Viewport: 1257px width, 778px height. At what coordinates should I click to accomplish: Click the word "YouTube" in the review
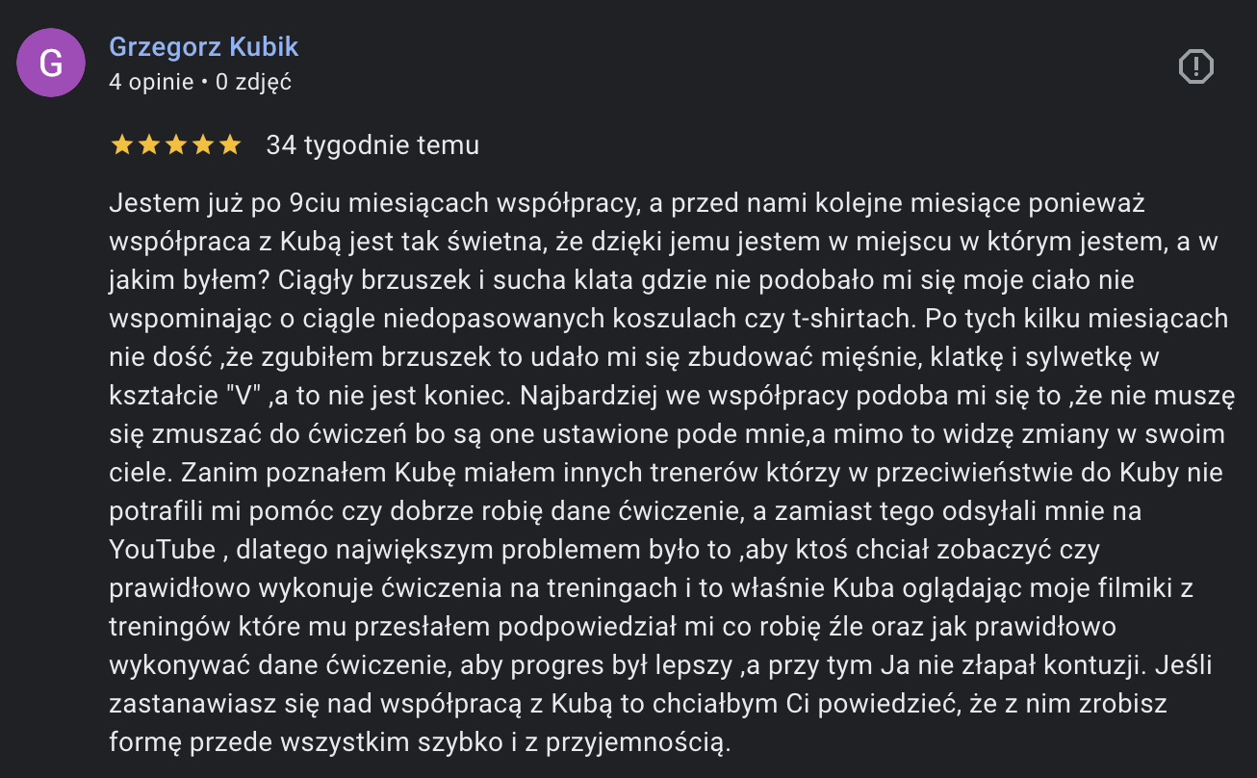(163, 550)
